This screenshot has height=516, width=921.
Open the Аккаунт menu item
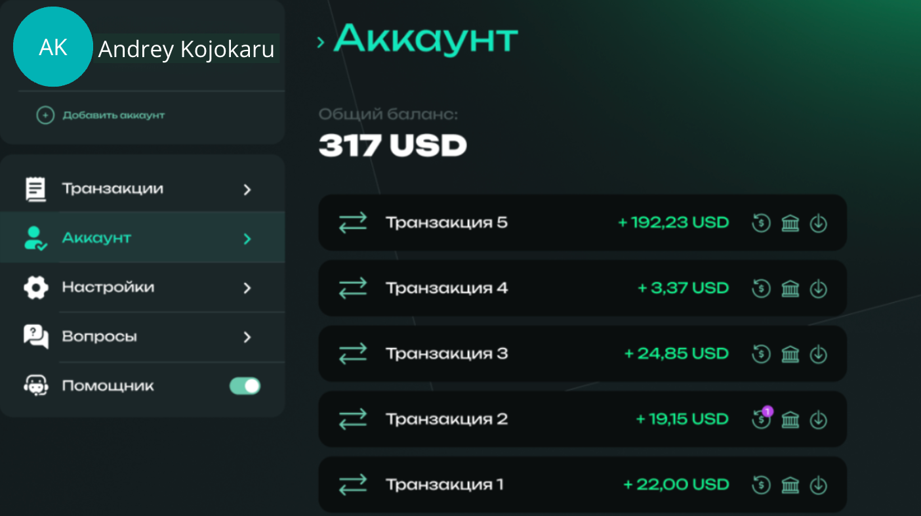142,238
